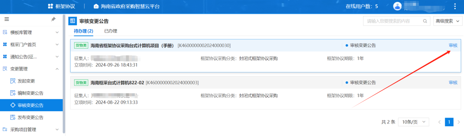Click 审核 for the 台式计算机项目（手册） record
The image size is (464, 136).
coord(453,45)
